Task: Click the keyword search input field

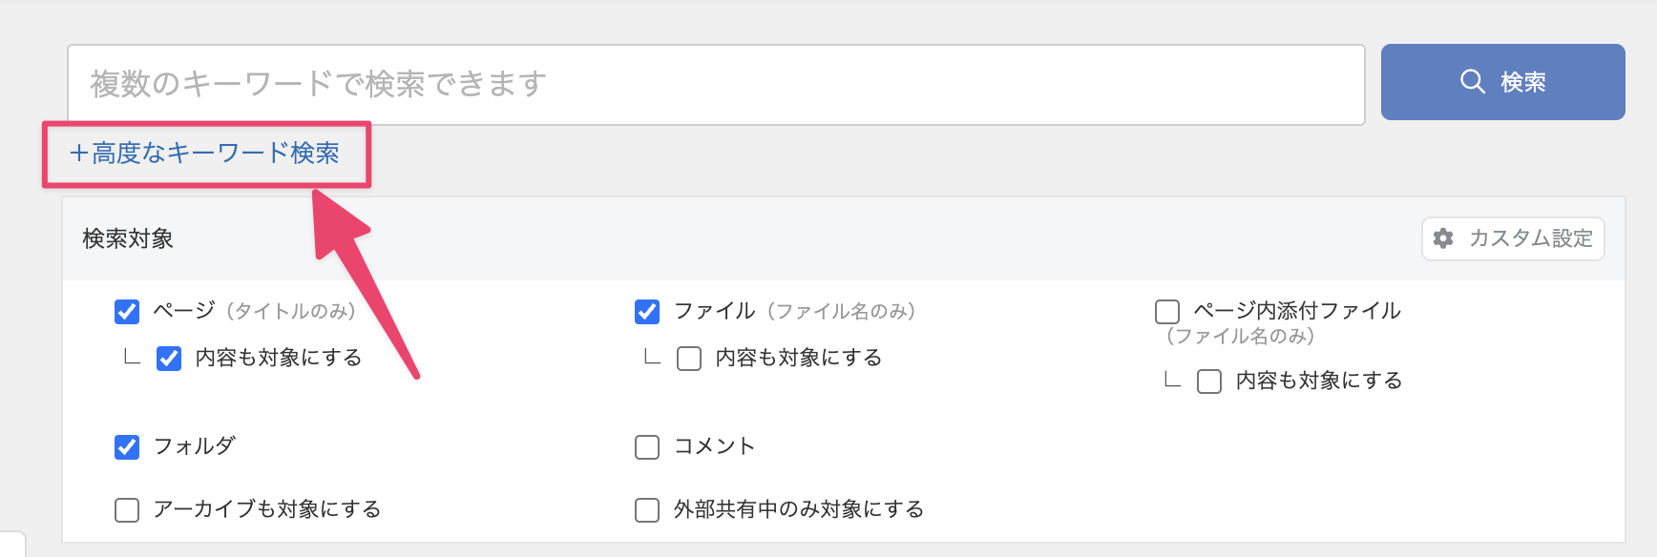Action: coord(716,84)
